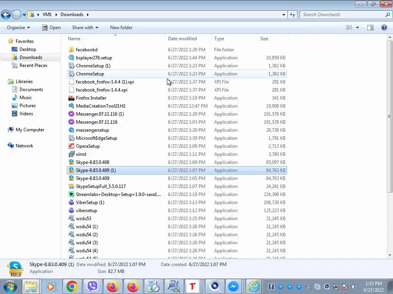Viewport: 393px width, 294px height.
Task: Select the ViberSetup (1) icon
Action: pos(71,202)
